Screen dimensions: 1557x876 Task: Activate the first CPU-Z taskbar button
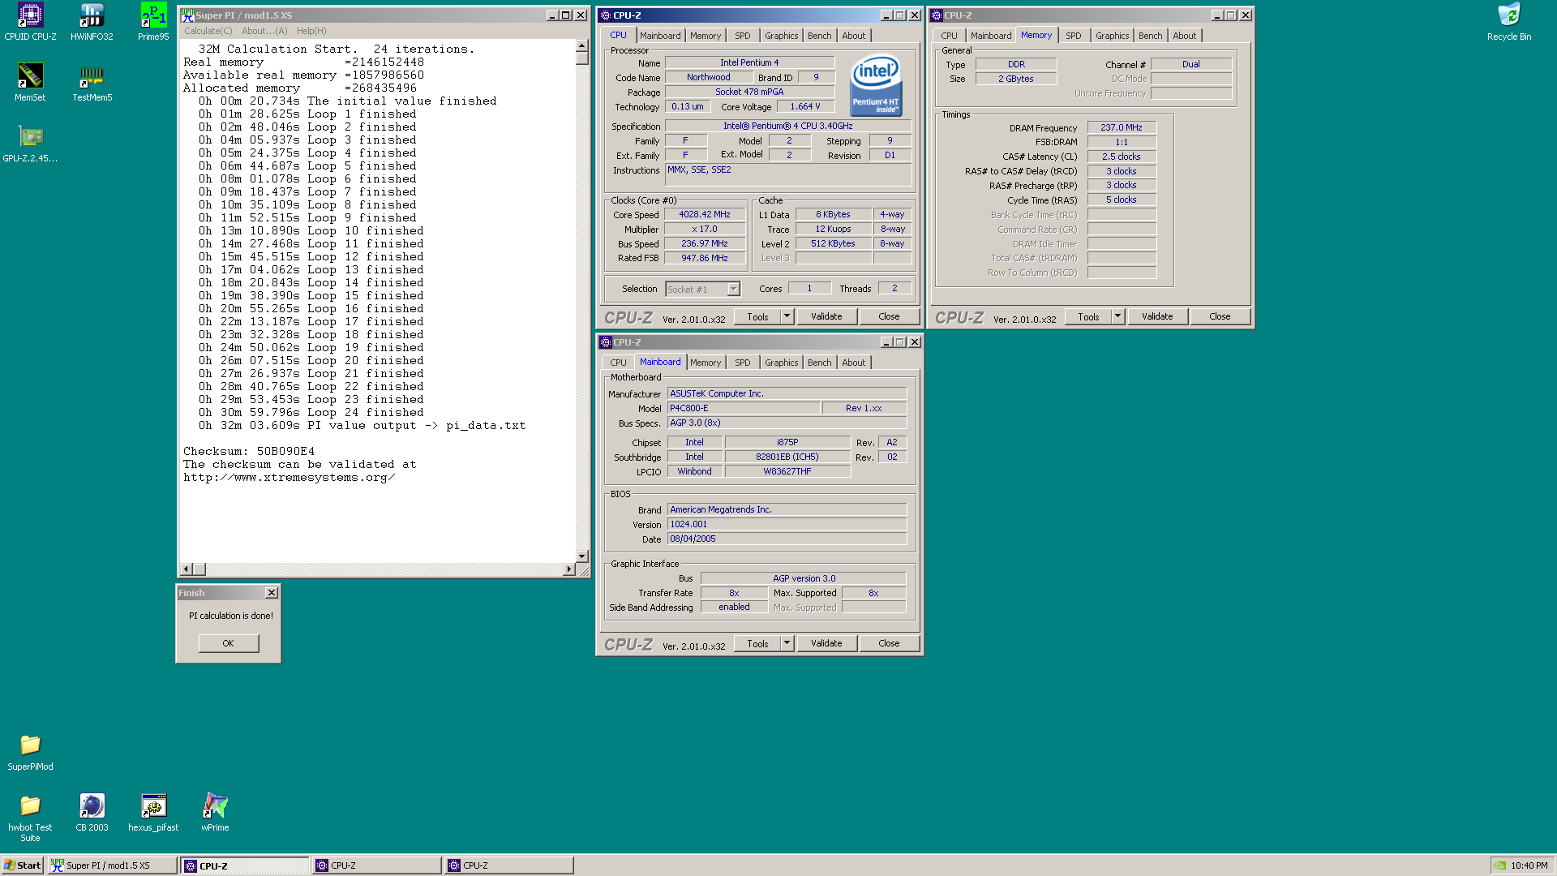coord(245,865)
